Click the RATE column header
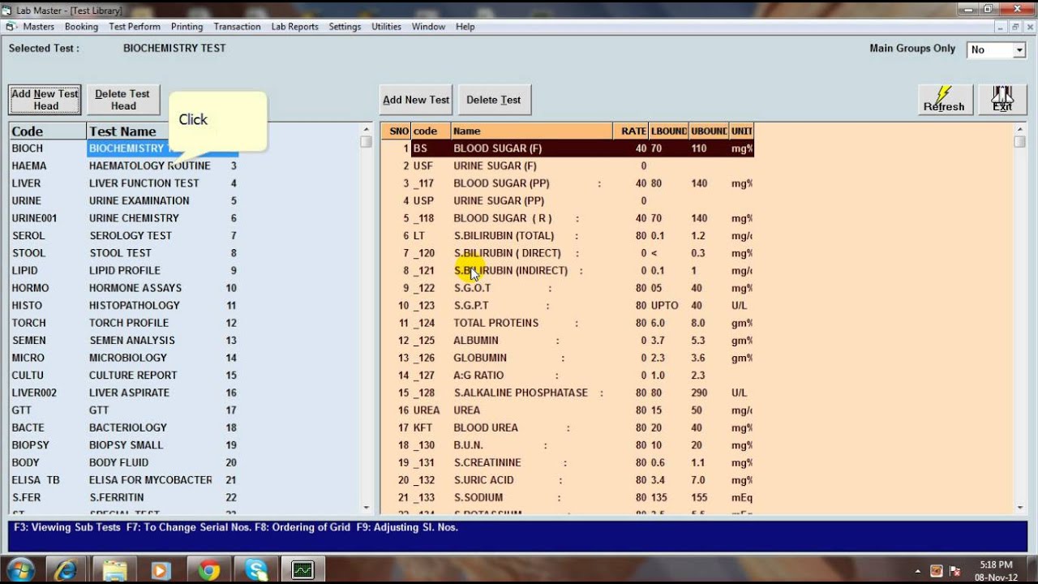 pos(633,131)
